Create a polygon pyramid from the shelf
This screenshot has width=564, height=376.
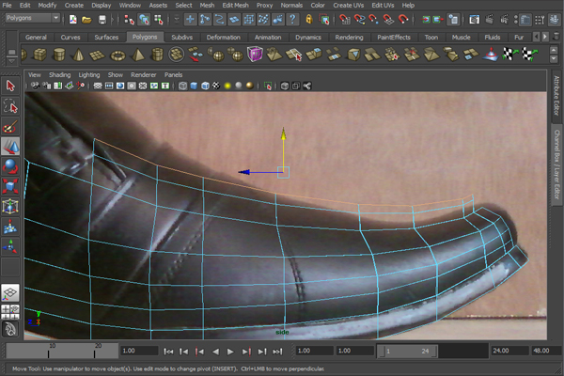137,55
